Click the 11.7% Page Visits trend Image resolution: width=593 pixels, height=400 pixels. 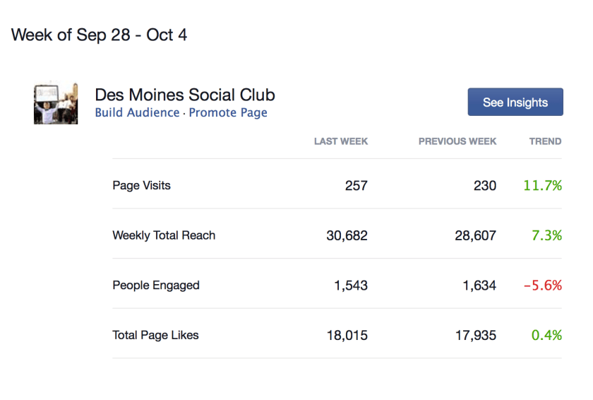(x=542, y=186)
